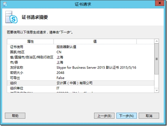Select the 密钥大小 row
Viewport: 167px width, 126px height.
coord(81,73)
